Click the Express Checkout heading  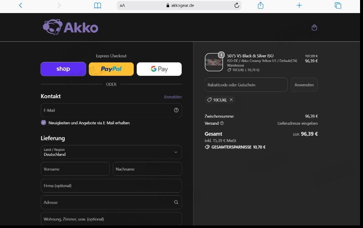click(x=111, y=56)
